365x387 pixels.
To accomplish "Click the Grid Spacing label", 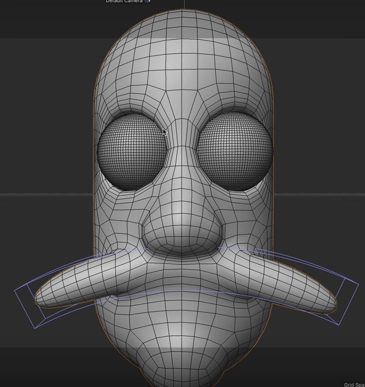I will (354, 384).
